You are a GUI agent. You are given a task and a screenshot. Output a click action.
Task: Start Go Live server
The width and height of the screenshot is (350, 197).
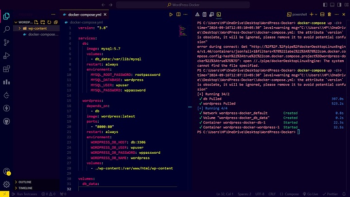pos(311,194)
